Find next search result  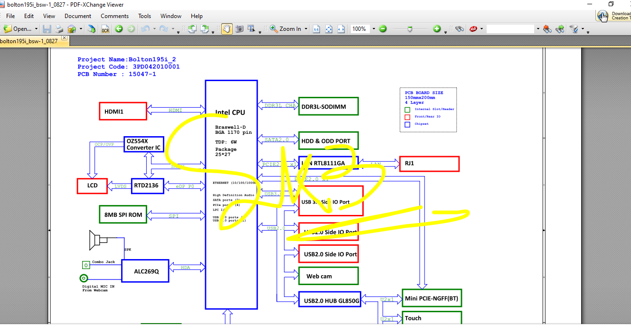point(560,29)
